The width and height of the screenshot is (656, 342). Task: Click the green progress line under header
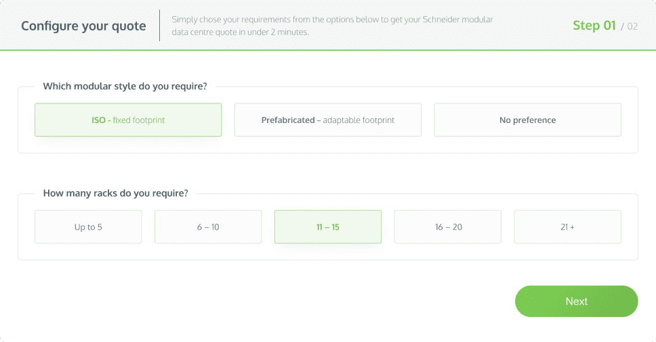[x=328, y=50]
